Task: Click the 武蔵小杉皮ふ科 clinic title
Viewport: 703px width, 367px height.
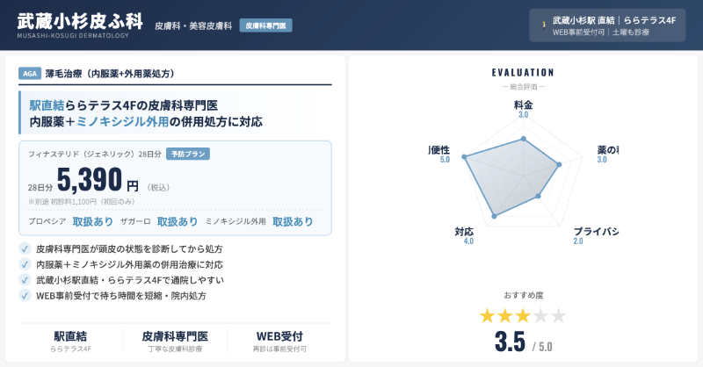Action: [x=77, y=21]
